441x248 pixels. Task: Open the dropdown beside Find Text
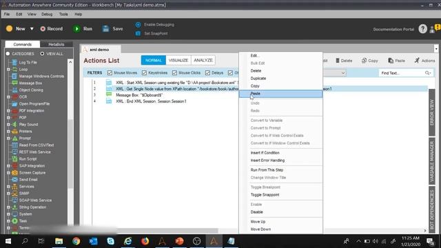click(343, 73)
